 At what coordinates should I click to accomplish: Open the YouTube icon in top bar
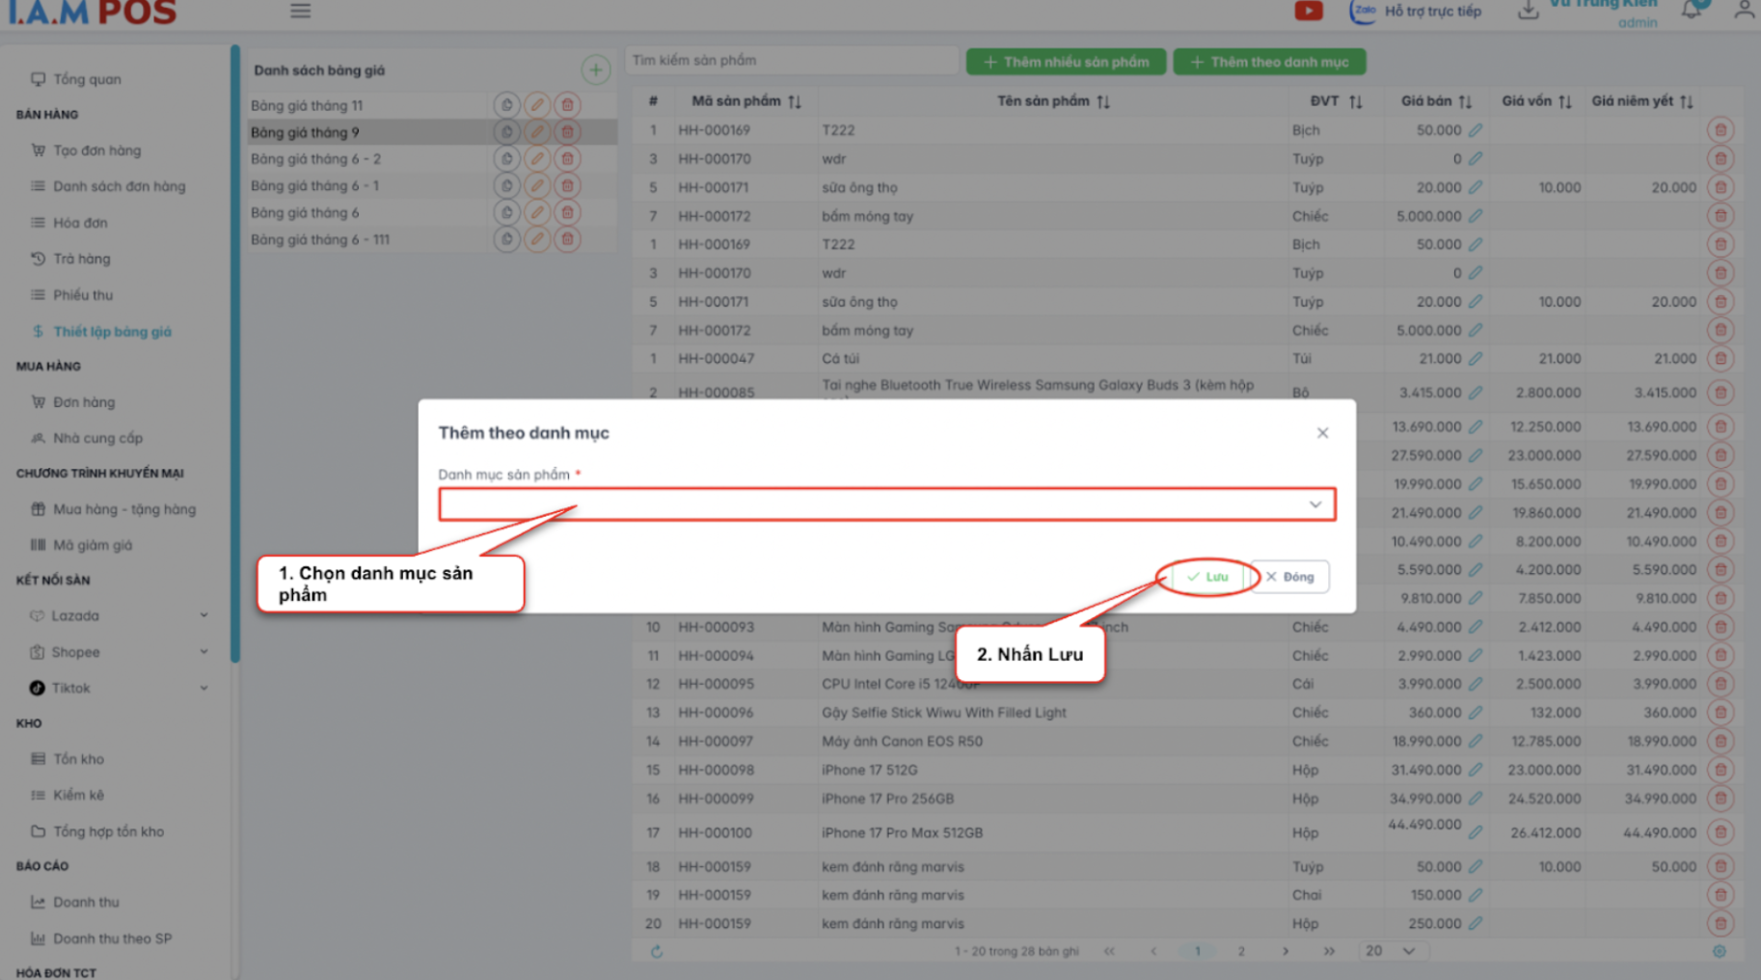tap(1308, 11)
